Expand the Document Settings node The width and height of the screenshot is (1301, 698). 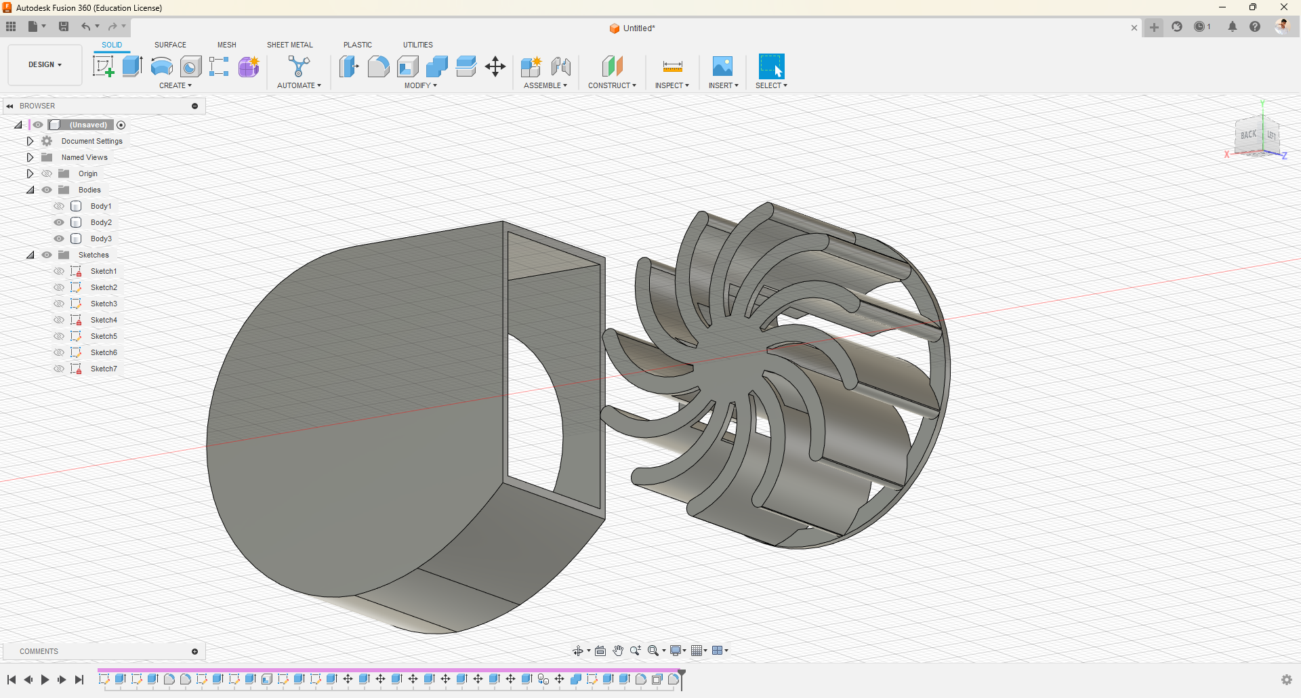(30, 141)
